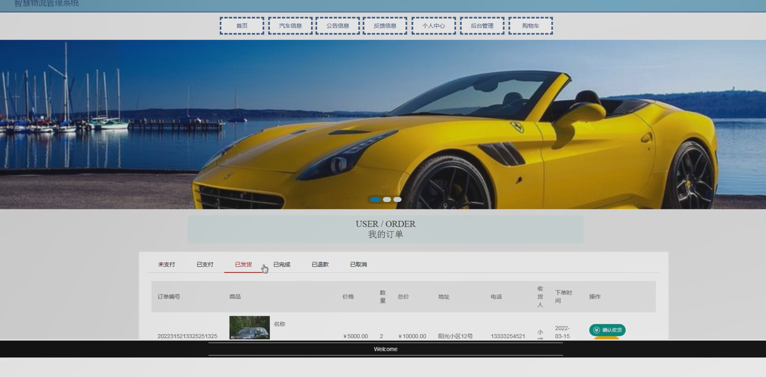
Task: Select third carousel indicator dot
Action: (397, 200)
